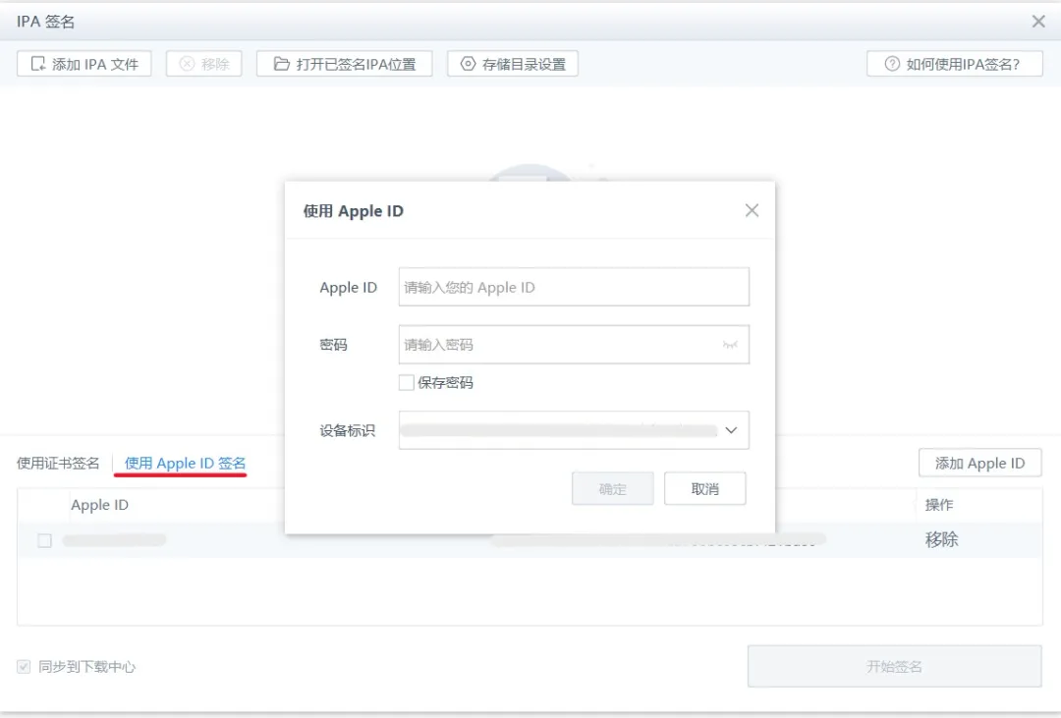
Task: Open the 设备标识 dropdown
Action: coord(574,429)
